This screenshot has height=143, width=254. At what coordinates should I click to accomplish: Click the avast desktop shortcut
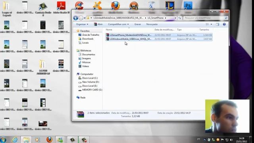(97, 5)
